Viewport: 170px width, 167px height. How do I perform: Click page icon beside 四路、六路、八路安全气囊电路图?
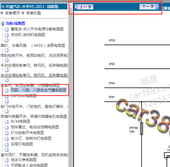(7, 90)
